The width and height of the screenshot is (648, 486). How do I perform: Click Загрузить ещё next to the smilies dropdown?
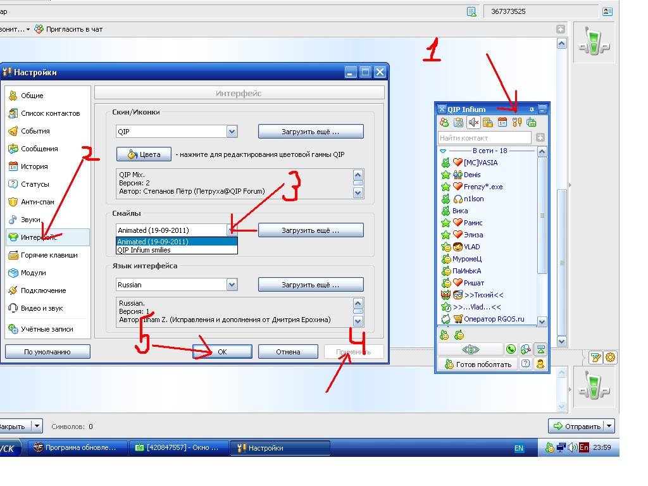311,230
